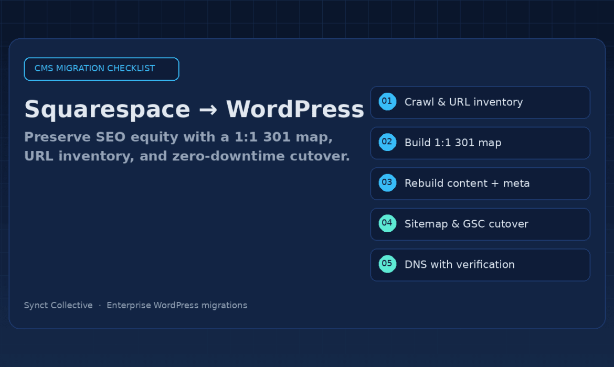Open the Sitemap & GSC cutover step
Image resolution: width=614 pixels, height=367 pixels.
(480, 224)
